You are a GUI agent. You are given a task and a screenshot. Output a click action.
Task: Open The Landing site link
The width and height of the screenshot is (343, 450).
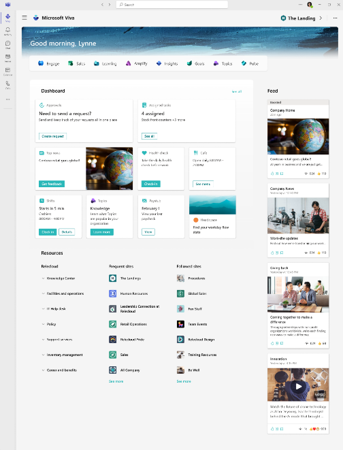pos(301,18)
